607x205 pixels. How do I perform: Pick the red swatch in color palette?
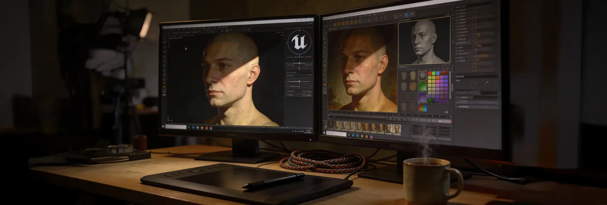click(430, 73)
